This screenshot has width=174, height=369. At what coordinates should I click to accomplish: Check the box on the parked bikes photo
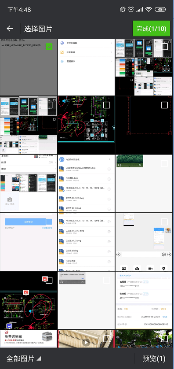[x=164, y=339]
